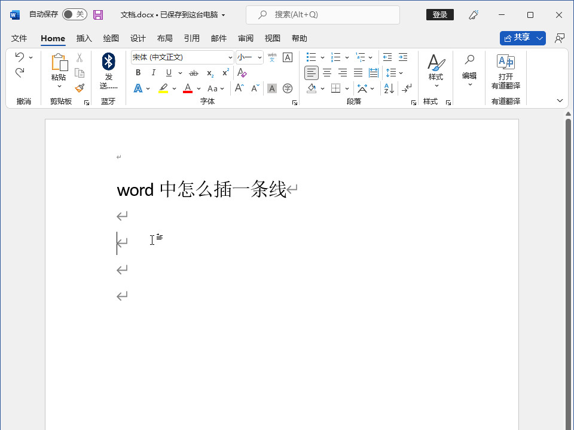Toggle Align Left
This screenshot has height=430, width=574.
311,73
